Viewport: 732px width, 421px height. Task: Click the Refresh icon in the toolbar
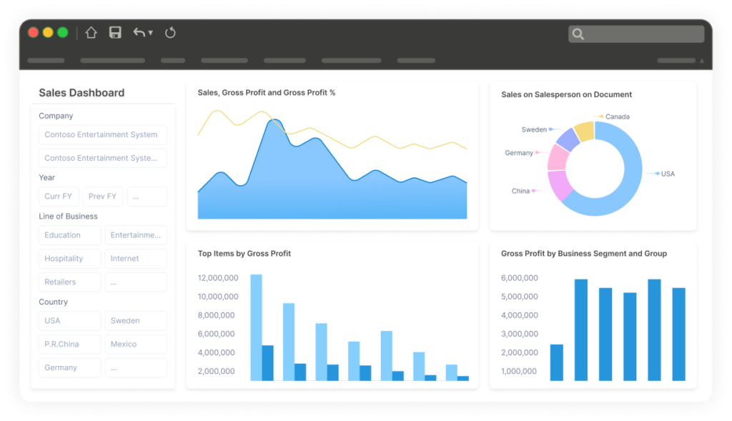pyautogui.click(x=170, y=32)
